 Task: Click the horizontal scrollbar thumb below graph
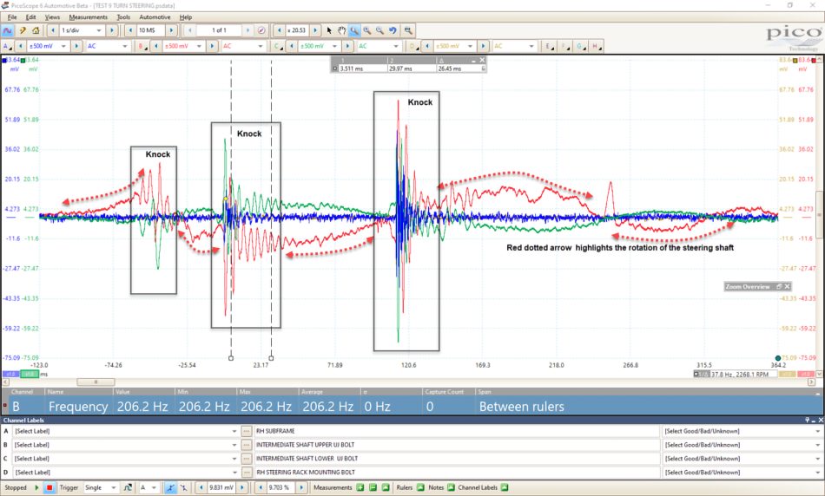pos(96,382)
